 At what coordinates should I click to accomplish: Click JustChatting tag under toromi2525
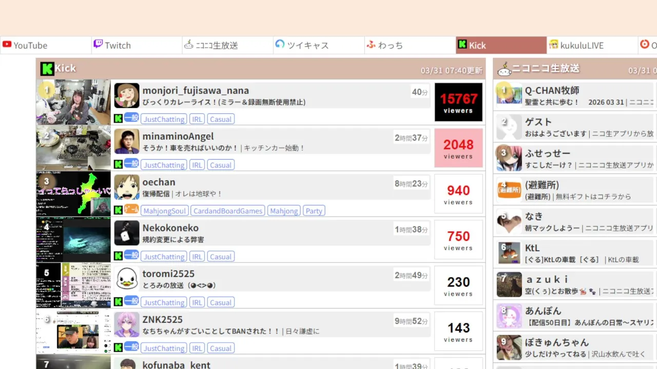tap(164, 302)
